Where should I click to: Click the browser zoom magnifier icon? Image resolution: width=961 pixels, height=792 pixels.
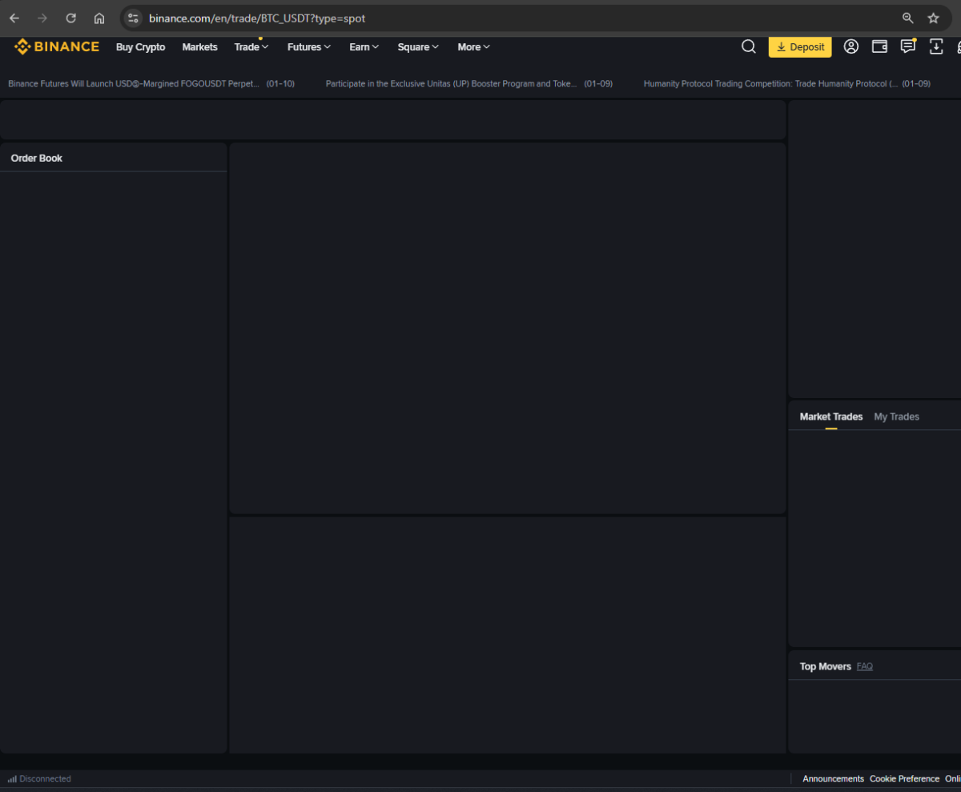(x=907, y=18)
